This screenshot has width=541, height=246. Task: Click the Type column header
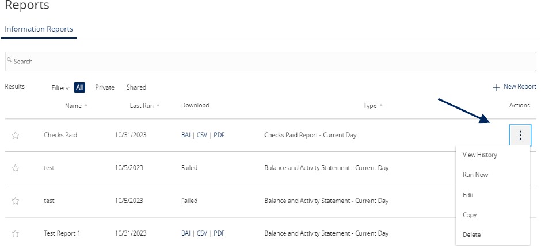click(370, 106)
